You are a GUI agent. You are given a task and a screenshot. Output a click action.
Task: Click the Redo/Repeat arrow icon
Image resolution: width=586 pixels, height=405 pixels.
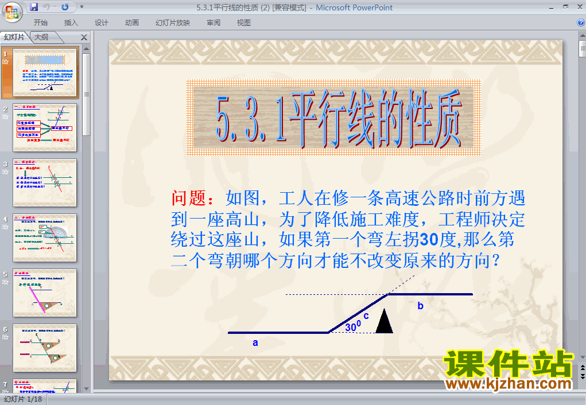point(65,7)
